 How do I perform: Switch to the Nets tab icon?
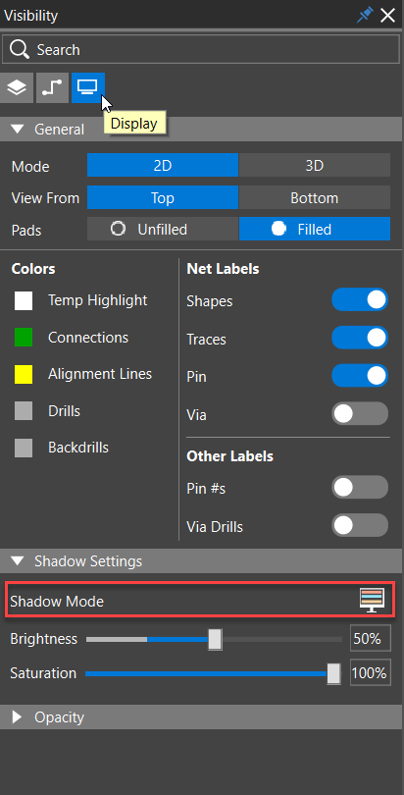tap(52, 87)
